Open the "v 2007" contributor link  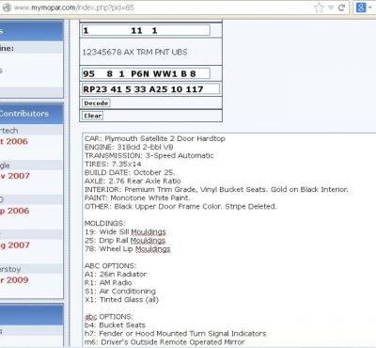(x=15, y=176)
